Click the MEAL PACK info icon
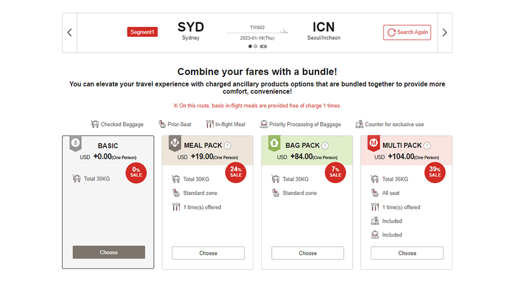 click(x=228, y=146)
